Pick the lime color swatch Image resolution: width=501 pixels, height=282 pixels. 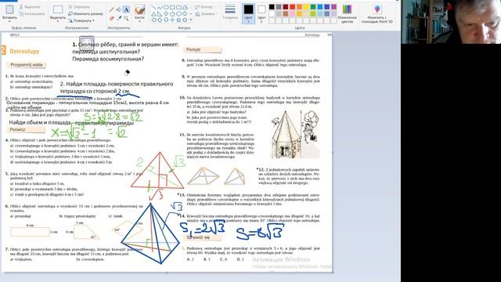point(313,14)
